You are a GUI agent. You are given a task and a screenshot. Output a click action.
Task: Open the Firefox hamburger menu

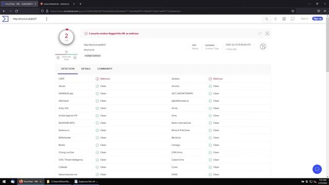click(325, 11)
